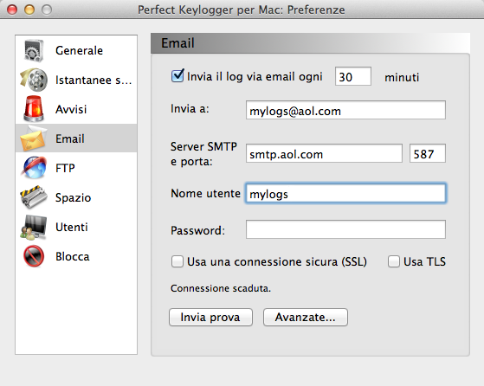The width and height of the screenshot is (484, 386).
Task: Select the Avvisi sidebar label
Action: (71, 109)
